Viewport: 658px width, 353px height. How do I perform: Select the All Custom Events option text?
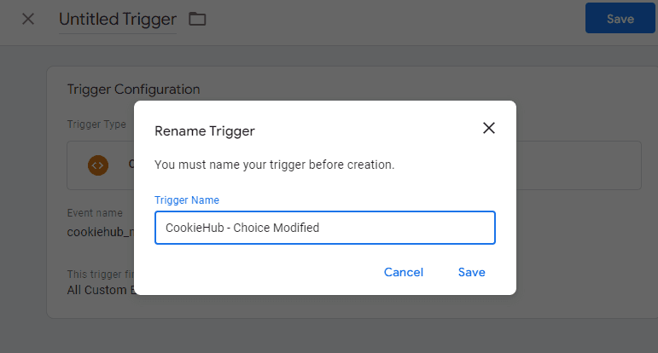coord(101,290)
